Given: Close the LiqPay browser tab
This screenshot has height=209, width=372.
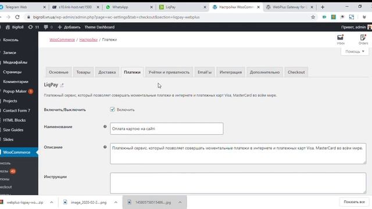Looking at the screenshot, I should [205, 7].
